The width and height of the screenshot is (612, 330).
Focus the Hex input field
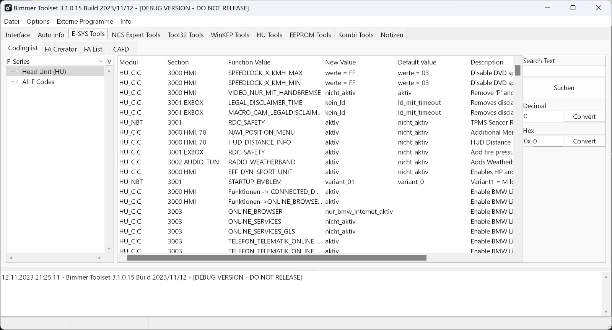547,141
